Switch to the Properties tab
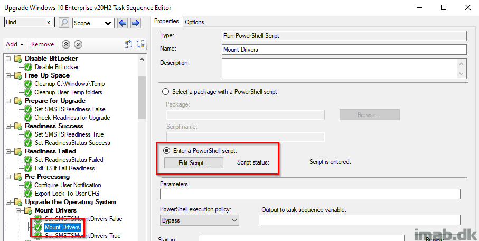Screen dimensions: 479x241 [166, 21]
